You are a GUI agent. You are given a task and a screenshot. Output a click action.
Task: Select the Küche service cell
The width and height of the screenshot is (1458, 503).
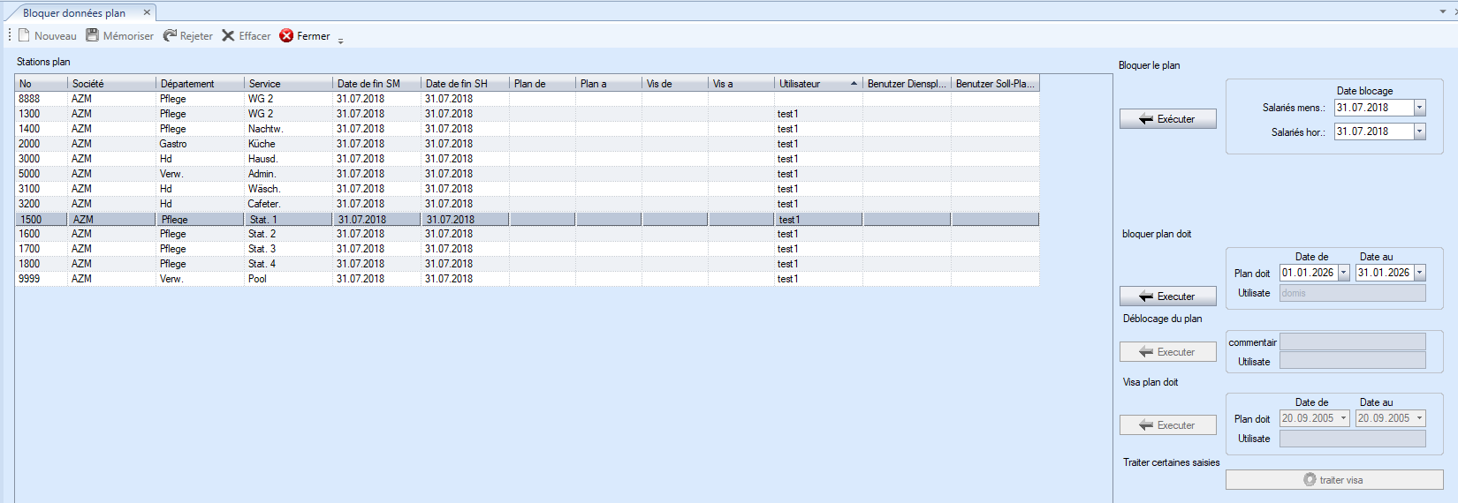tap(289, 144)
